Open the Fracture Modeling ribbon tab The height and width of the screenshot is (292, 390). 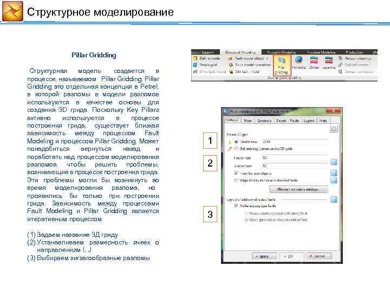[x=321, y=52]
